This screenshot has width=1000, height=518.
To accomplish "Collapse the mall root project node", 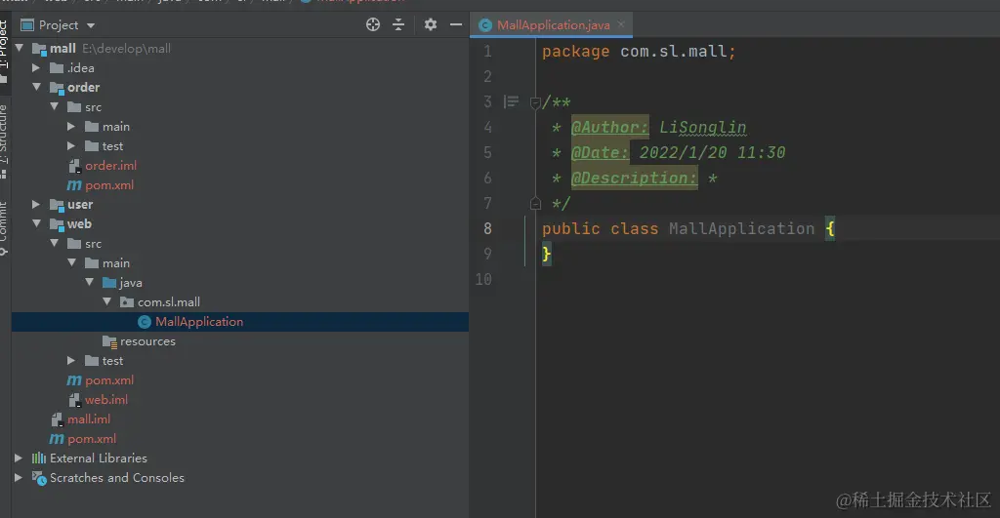I will tap(20, 48).
